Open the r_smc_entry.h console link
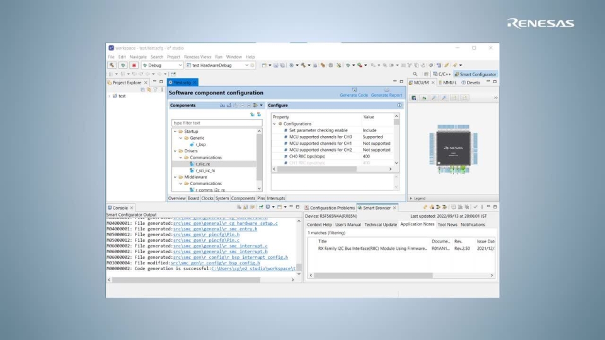This screenshot has width=605, height=340. 216,229
